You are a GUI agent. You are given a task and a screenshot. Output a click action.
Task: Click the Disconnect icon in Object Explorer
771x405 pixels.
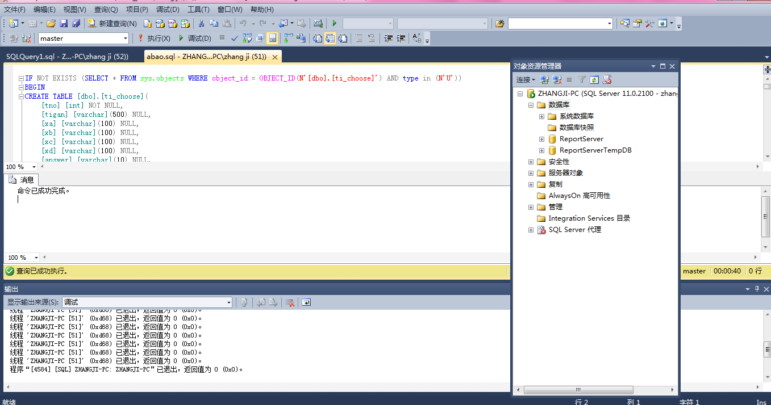click(557, 80)
